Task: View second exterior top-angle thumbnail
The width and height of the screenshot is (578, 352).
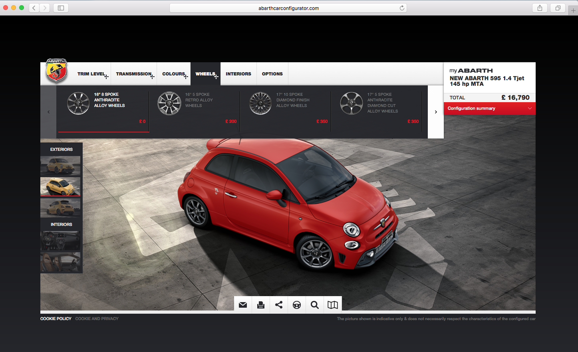Action: [x=60, y=186]
